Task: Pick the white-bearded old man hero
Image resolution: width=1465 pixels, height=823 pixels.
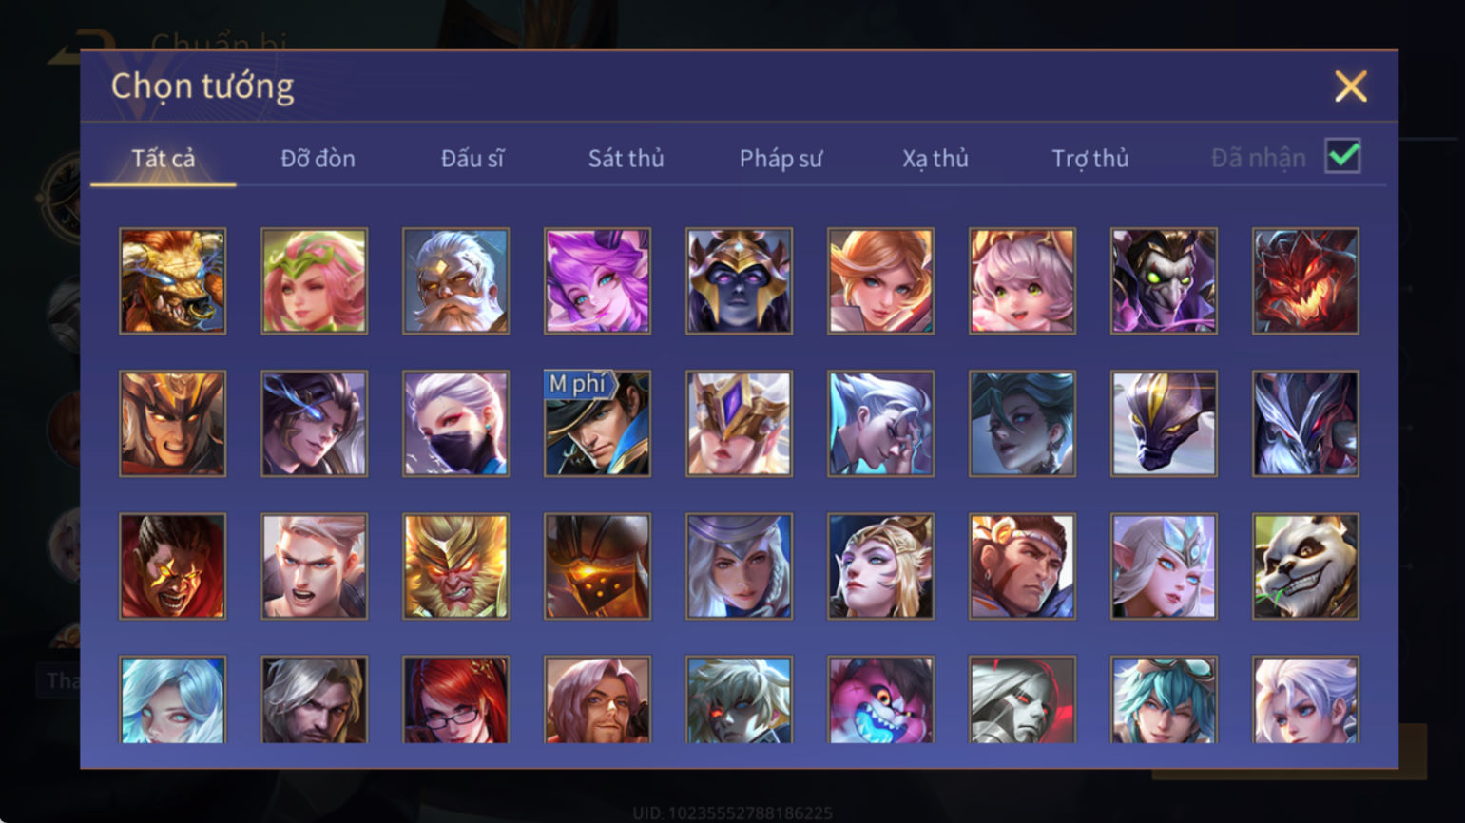Action: [x=455, y=280]
